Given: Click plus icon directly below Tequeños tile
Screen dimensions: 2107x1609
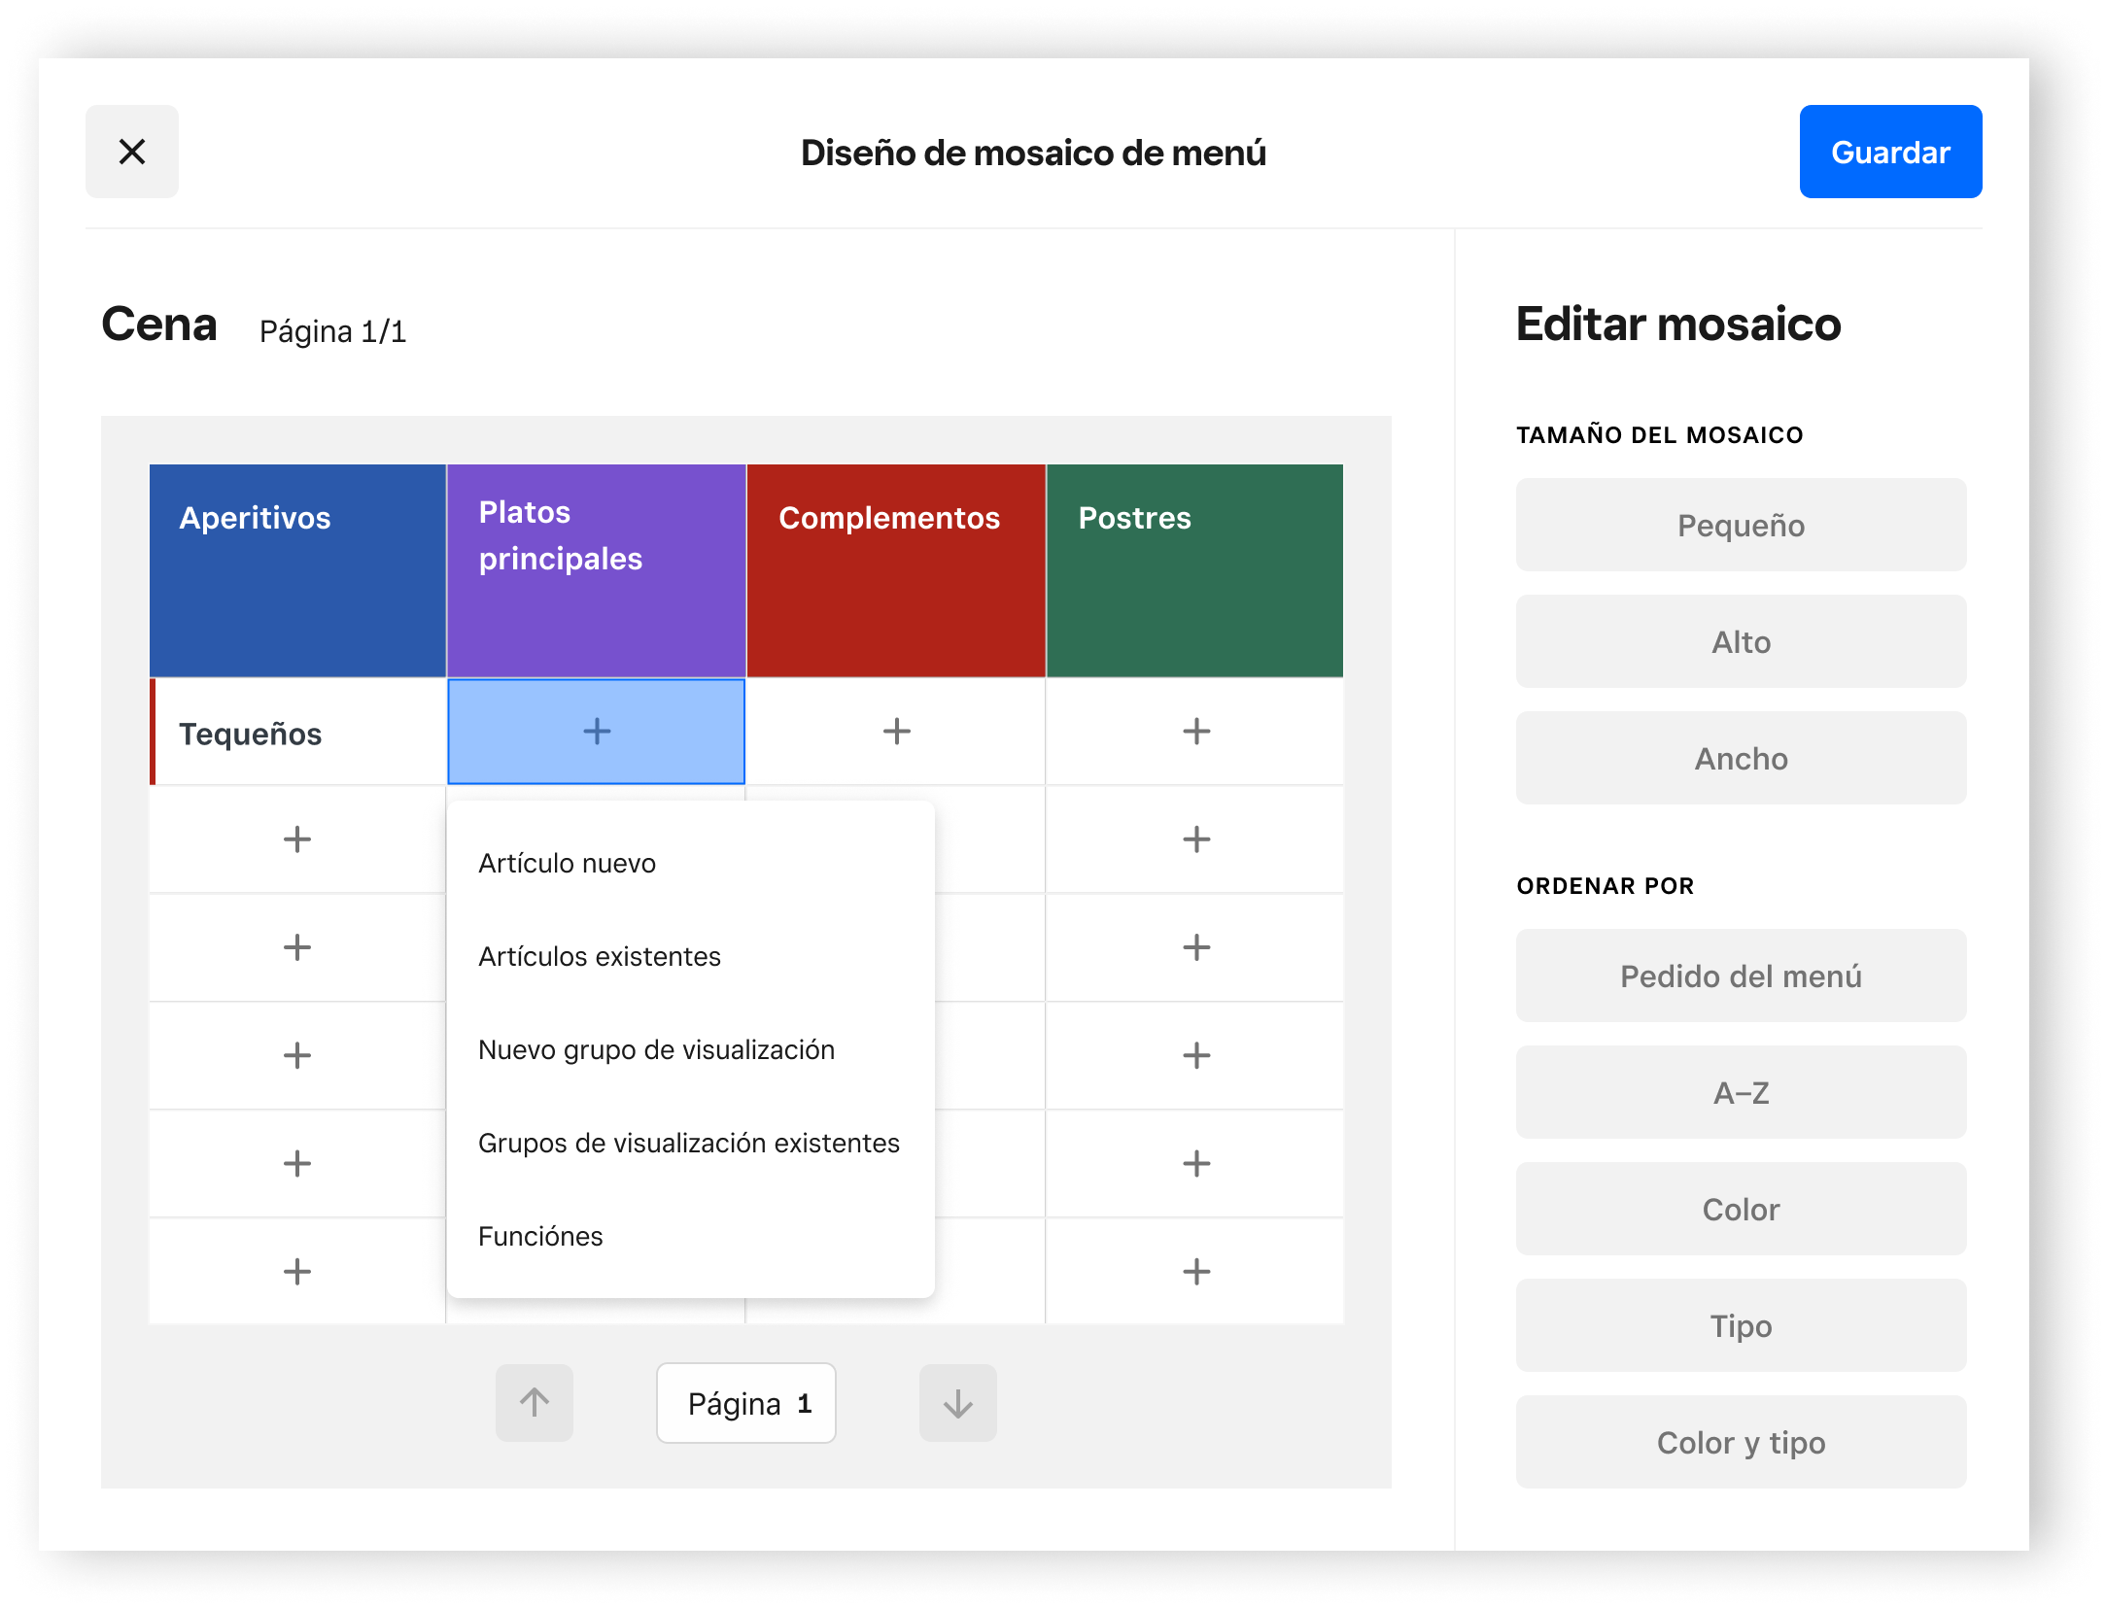Looking at the screenshot, I should click(297, 839).
